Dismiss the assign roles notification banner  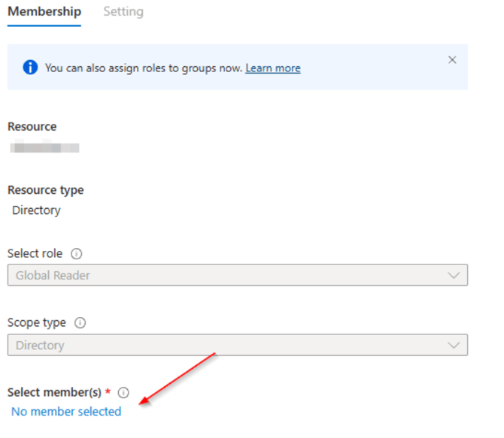[x=452, y=60]
